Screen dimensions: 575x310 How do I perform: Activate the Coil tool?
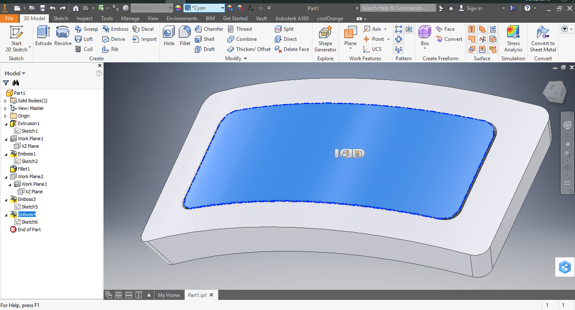[84, 49]
